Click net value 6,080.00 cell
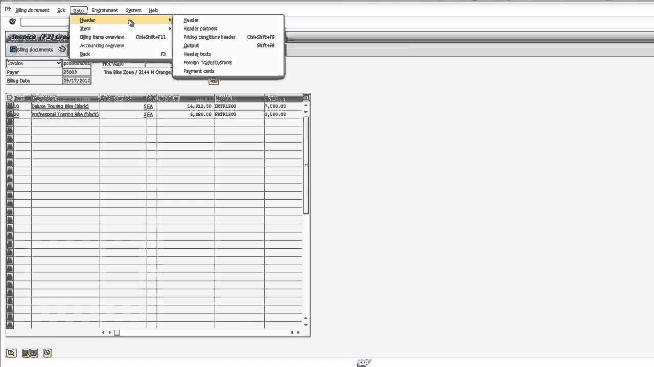This screenshot has width=654, height=367. 185,114
